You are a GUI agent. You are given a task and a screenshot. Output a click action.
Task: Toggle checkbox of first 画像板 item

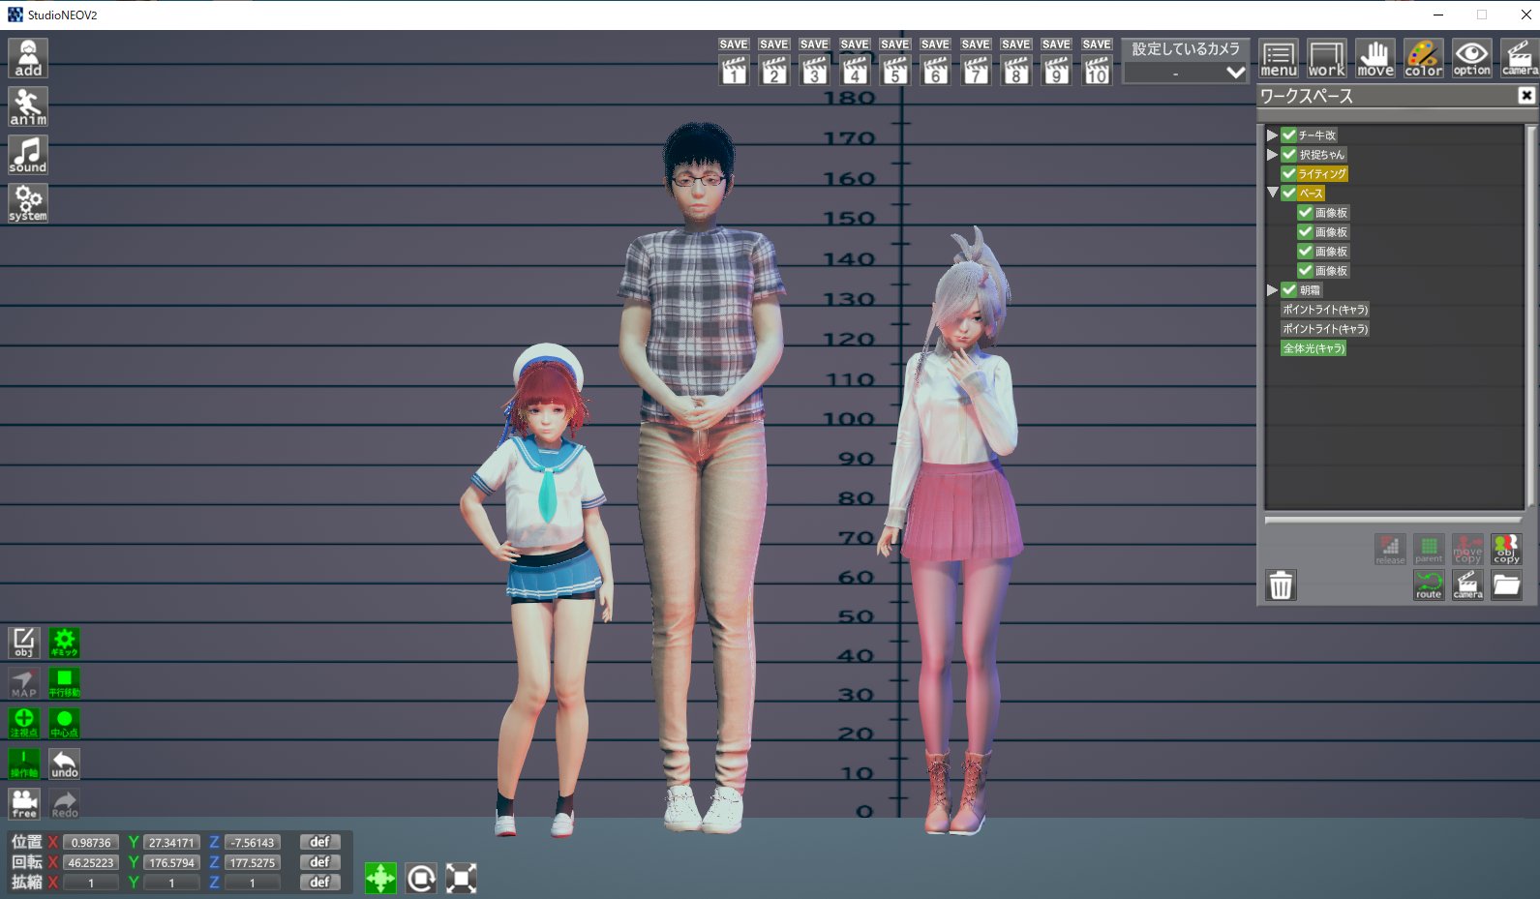point(1306,213)
